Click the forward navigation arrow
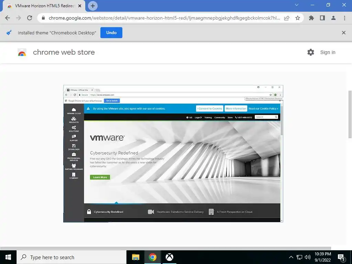Screen dimensions: 352x264 [x=19, y=18]
